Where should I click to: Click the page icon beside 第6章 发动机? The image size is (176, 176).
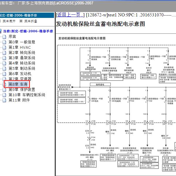(x=4, y=74)
